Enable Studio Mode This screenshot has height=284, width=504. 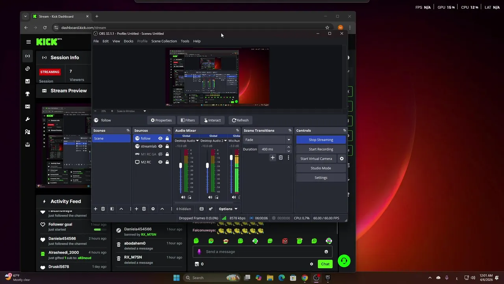point(321,168)
